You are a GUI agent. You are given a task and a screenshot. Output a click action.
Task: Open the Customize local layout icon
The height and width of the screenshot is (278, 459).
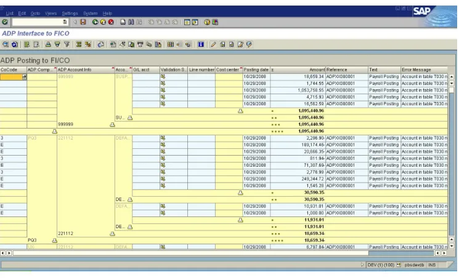[215, 22]
